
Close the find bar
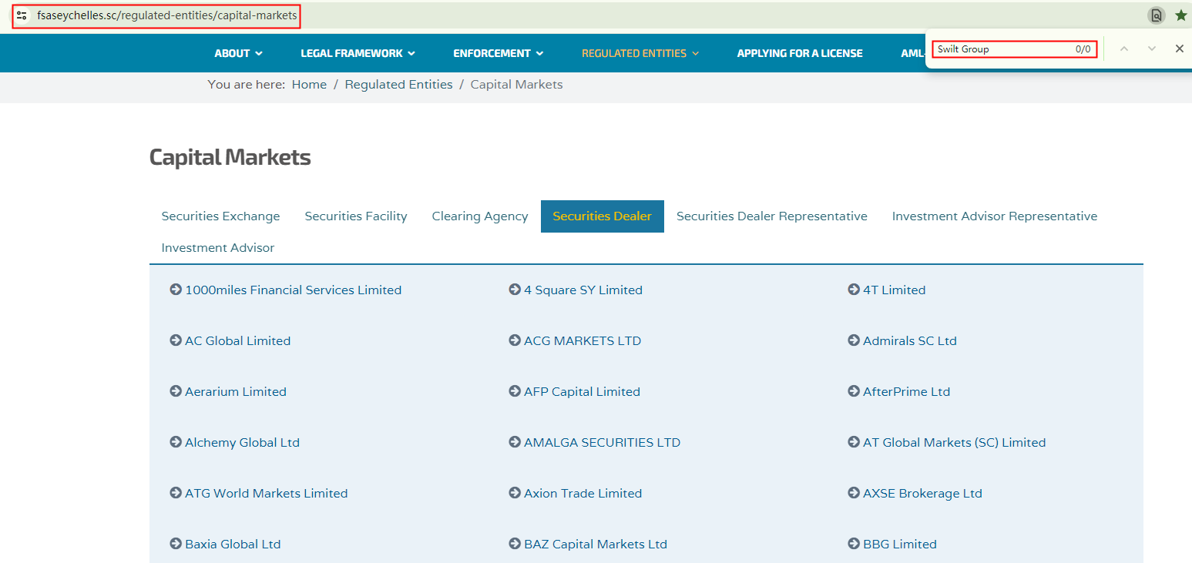1179,49
